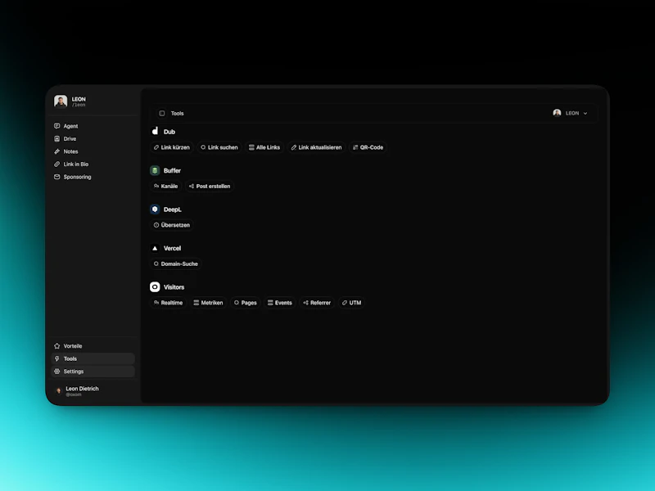Click the Tools page title in header
This screenshot has width=655, height=491.
[x=177, y=113]
